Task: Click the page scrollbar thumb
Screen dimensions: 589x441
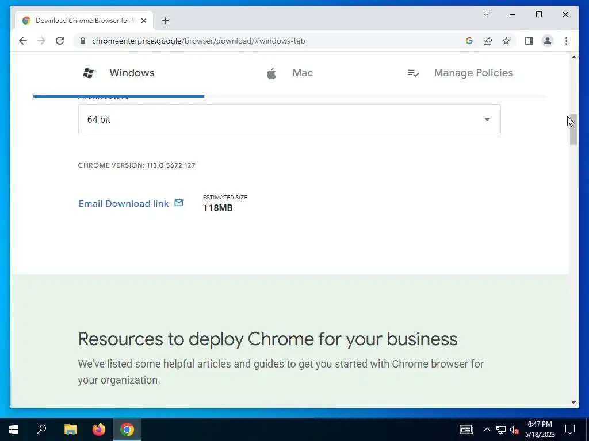Action: coord(573,129)
